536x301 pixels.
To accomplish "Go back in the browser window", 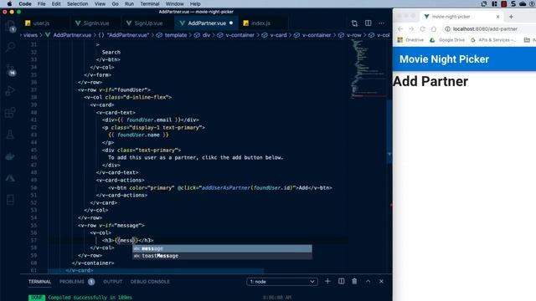I will click(400, 29).
